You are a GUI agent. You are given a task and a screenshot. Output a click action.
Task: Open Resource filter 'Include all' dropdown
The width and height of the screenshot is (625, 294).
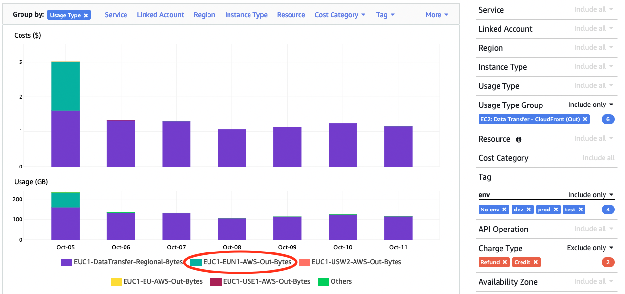tap(594, 138)
